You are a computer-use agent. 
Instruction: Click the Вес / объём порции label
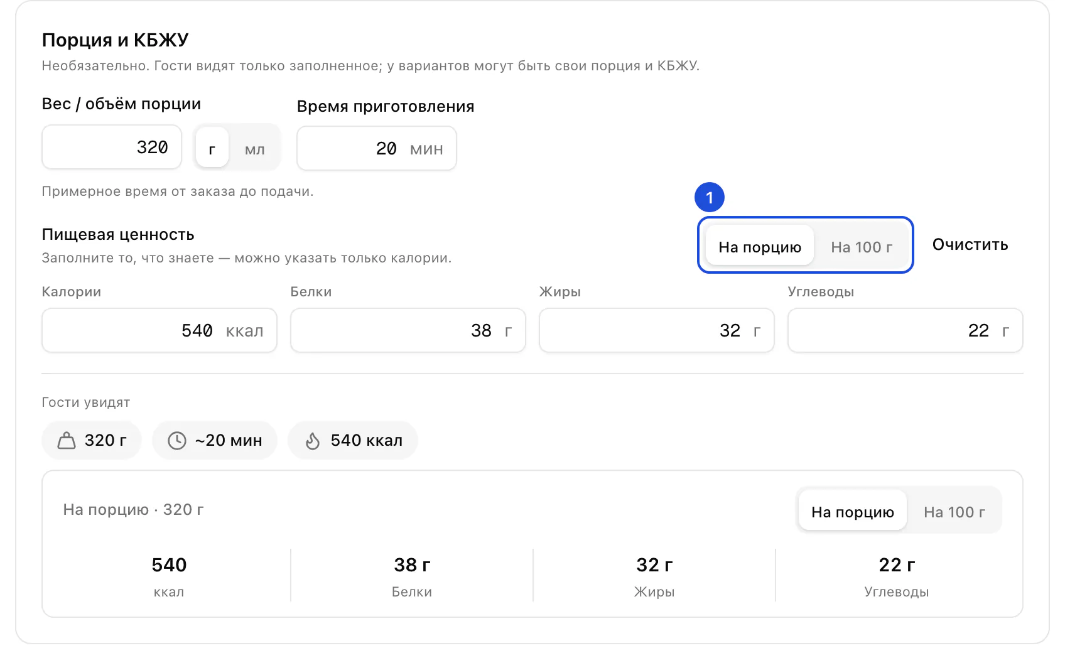121,104
